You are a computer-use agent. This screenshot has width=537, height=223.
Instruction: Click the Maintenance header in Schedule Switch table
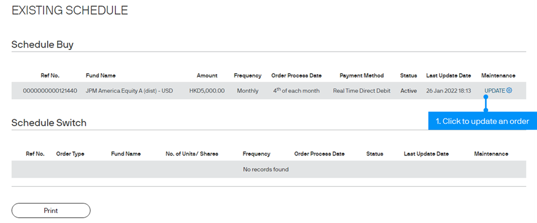[x=491, y=154]
